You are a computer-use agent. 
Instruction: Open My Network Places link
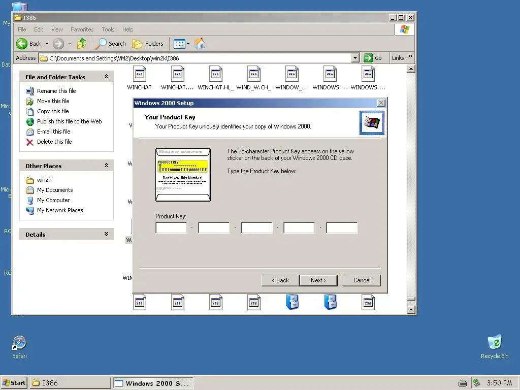(x=60, y=210)
